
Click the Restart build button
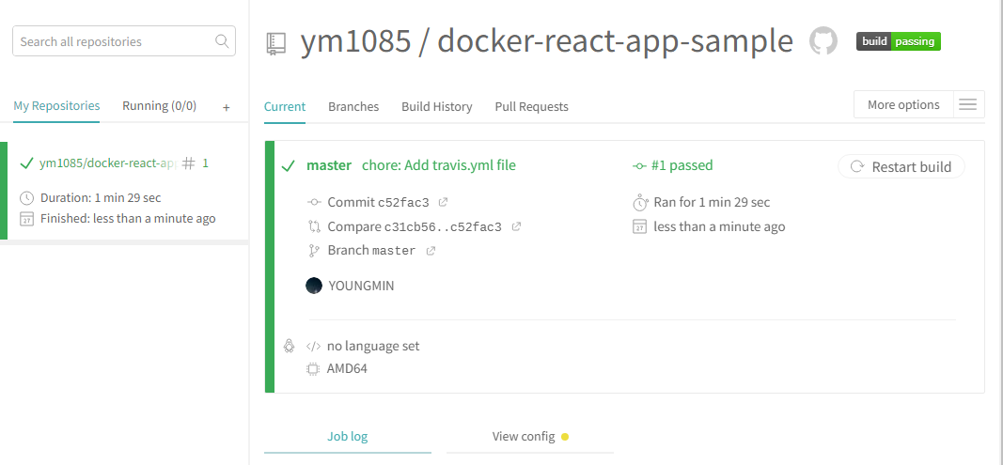point(901,167)
